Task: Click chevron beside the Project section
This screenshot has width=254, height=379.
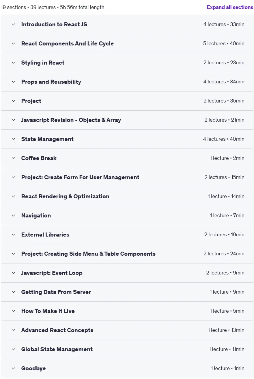Action: coord(13,101)
